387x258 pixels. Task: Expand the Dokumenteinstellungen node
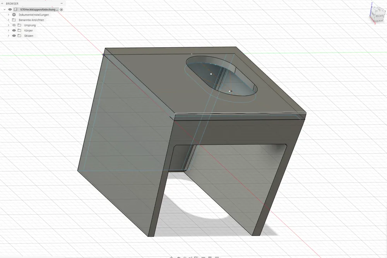(x=9, y=15)
